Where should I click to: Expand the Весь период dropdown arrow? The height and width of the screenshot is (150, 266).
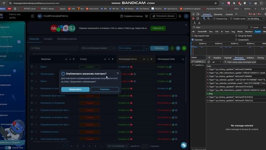(146, 48)
